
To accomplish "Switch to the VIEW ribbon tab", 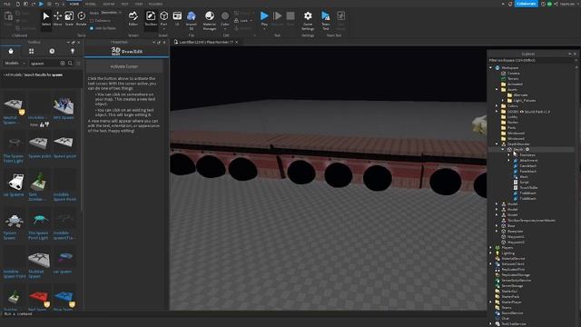I will tap(139, 4).
